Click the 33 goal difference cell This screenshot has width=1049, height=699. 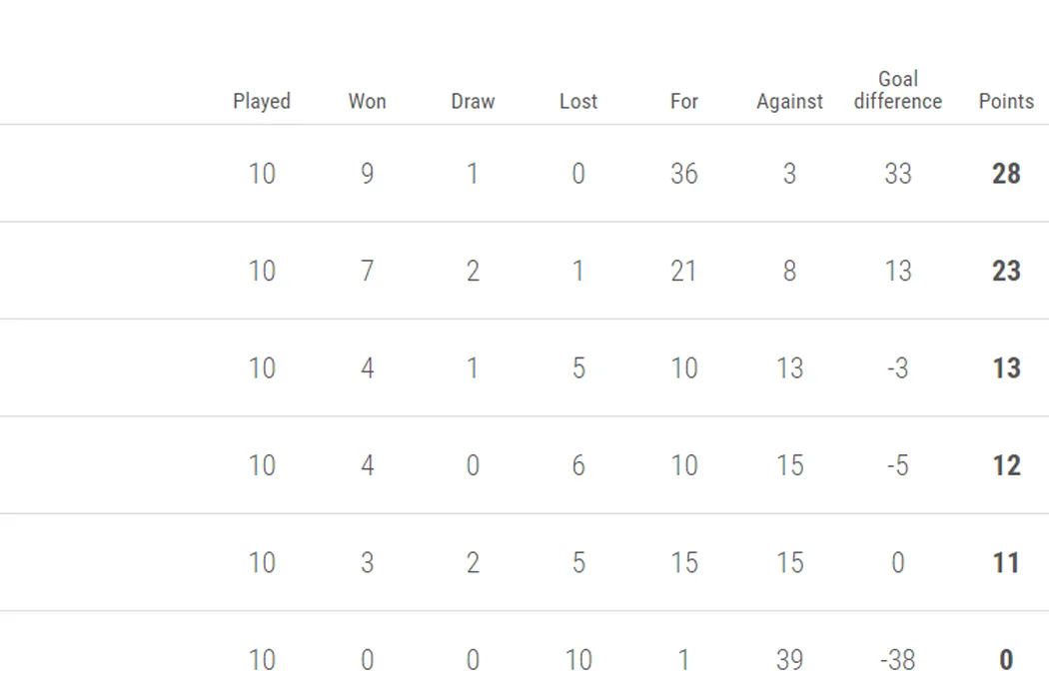click(x=897, y=174)
